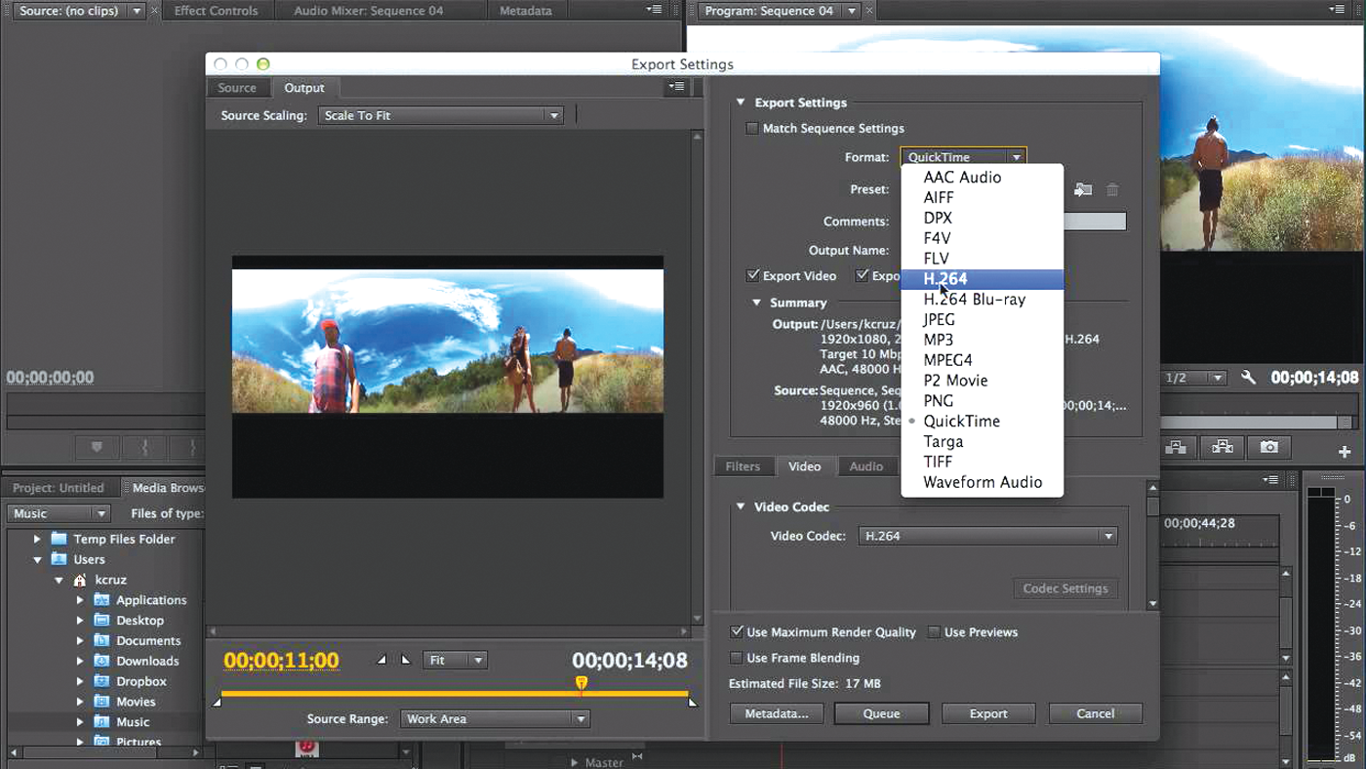Open the Output tab in Export Settings
Viewport: 1366px width, 769px height.
pos(304,88)
